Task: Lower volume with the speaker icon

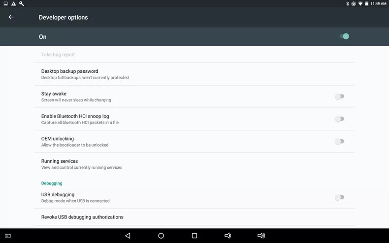Action: (x=227, y=236)
